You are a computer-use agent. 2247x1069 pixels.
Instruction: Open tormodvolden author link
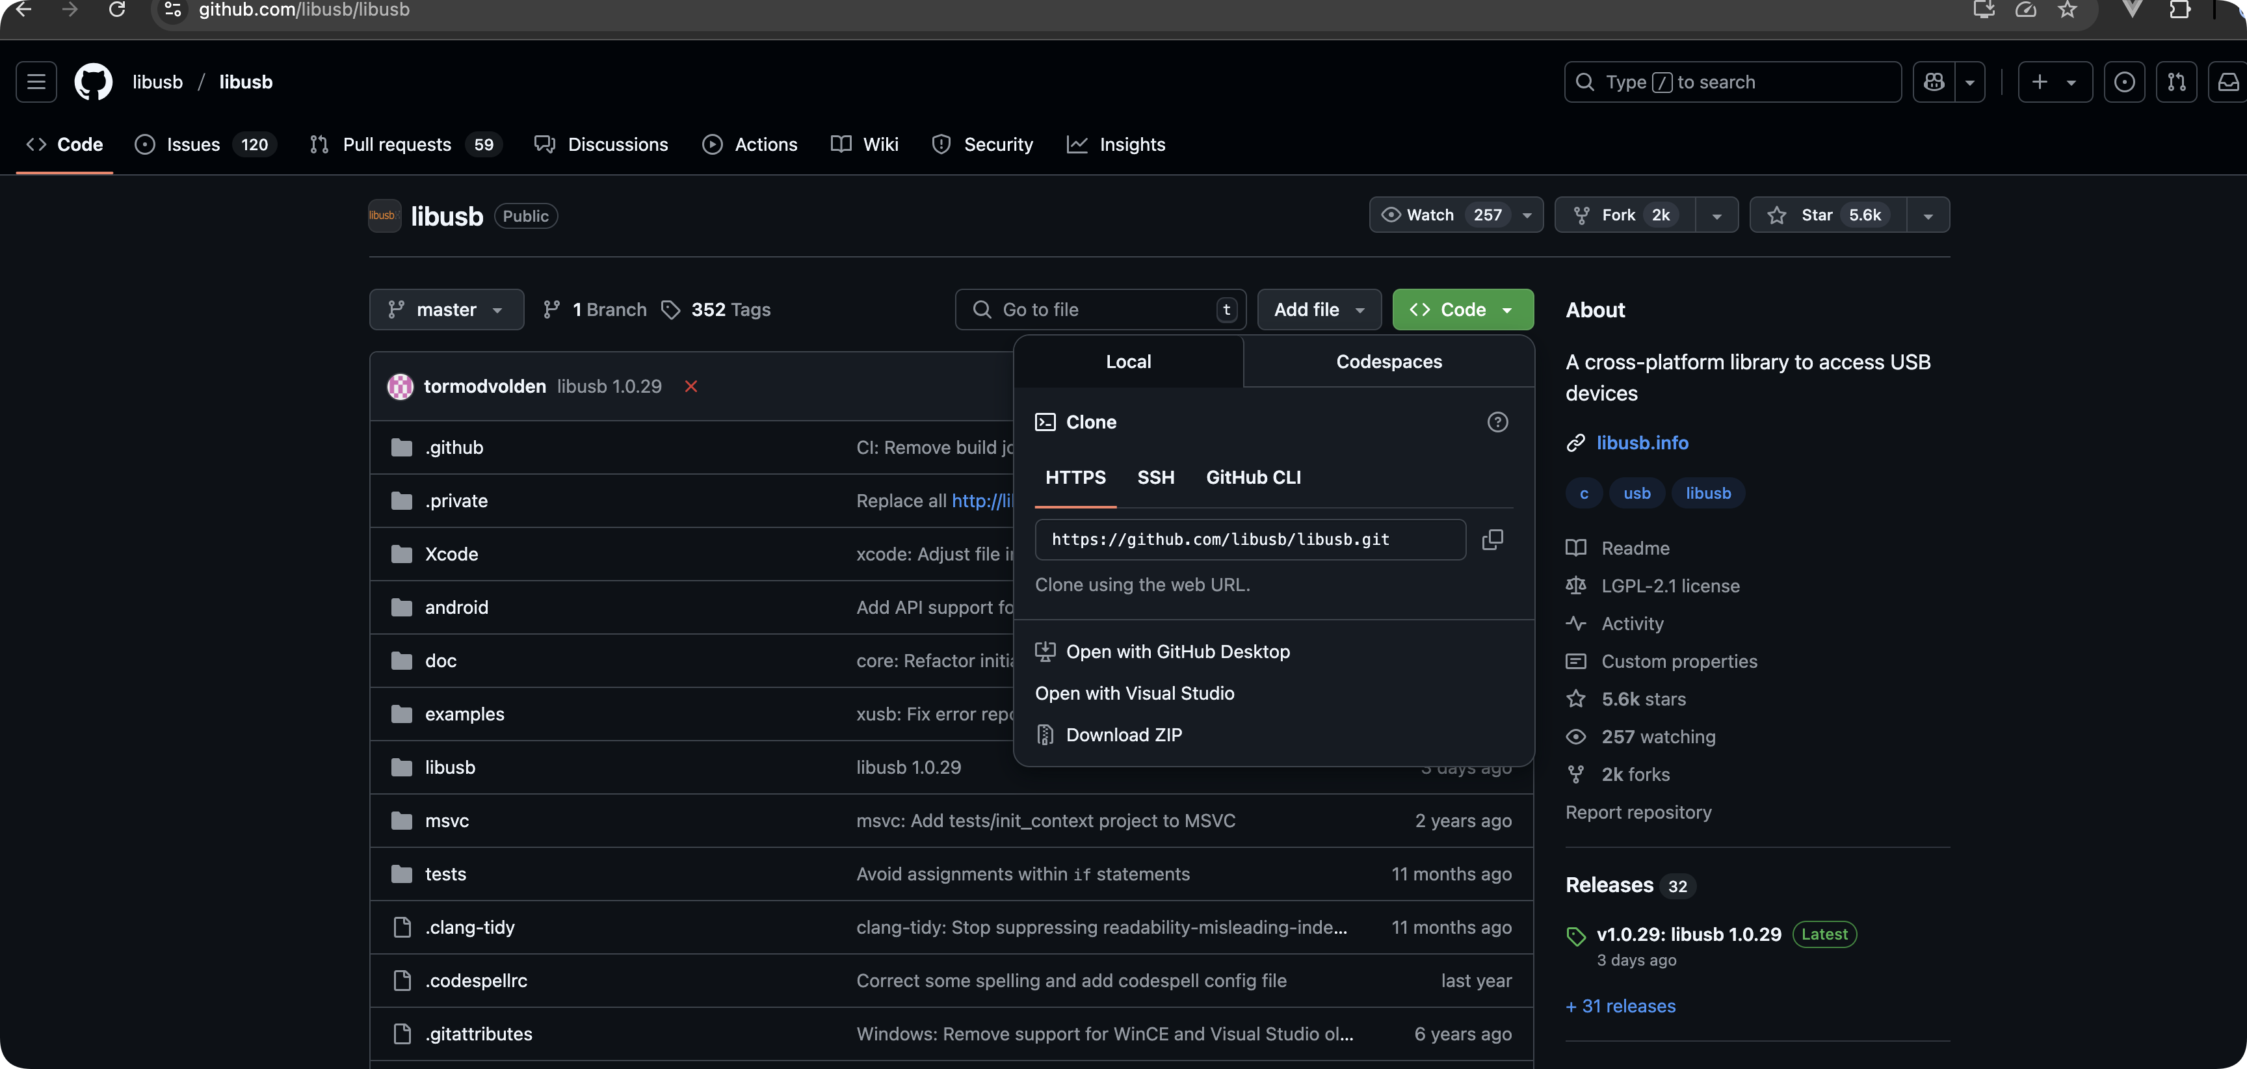[485, 387]
